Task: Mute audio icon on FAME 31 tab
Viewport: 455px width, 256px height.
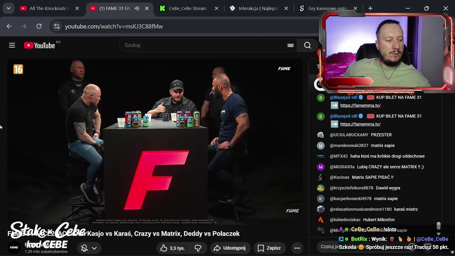Action: pyautogui.click(x=137, y=8)
